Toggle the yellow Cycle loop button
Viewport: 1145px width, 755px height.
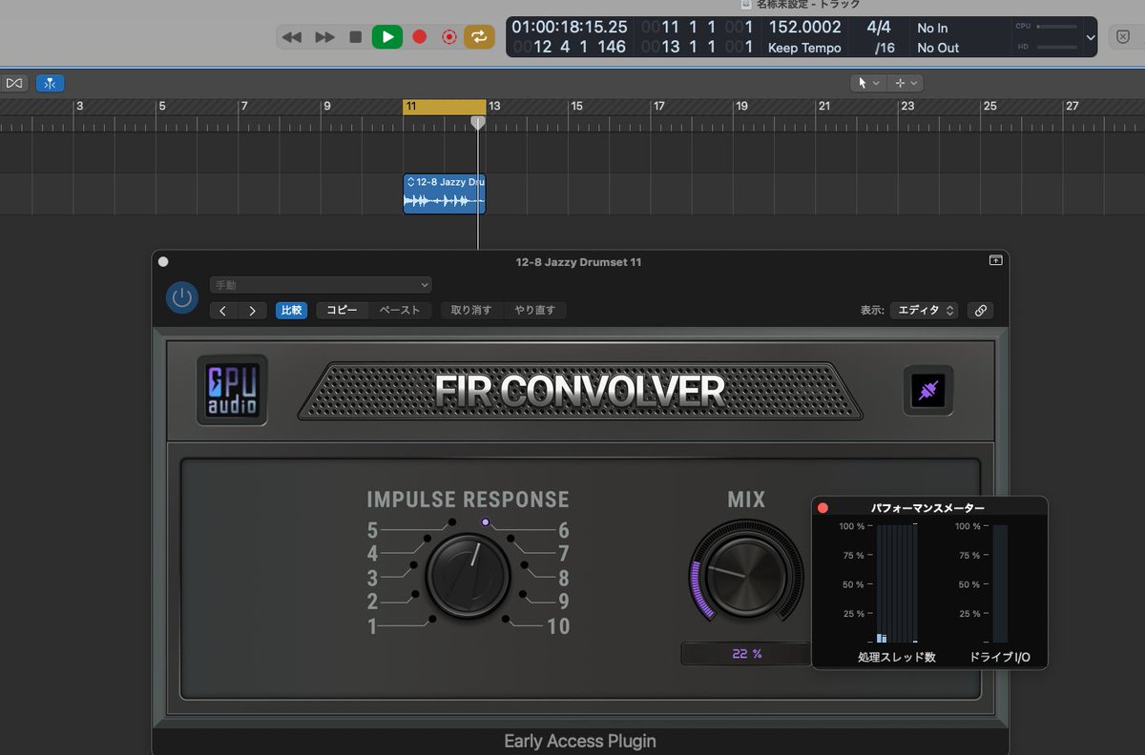click(x=479, y=37)
